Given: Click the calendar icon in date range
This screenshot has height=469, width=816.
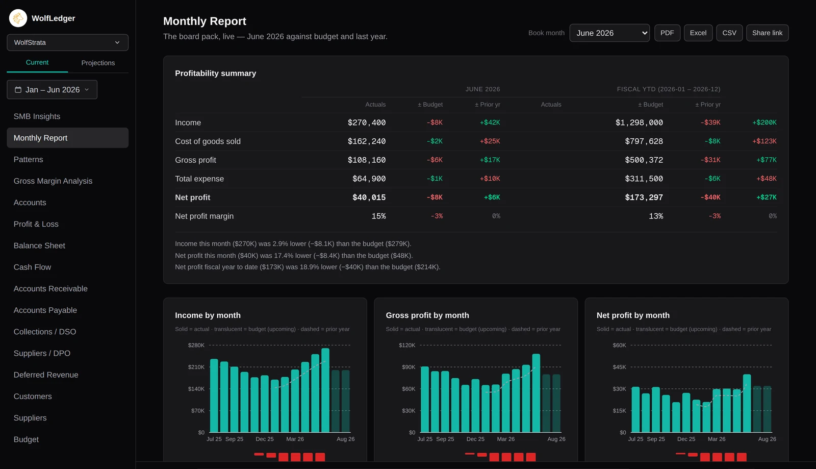Looking at the screenshot, I should (x=18, y=90).
